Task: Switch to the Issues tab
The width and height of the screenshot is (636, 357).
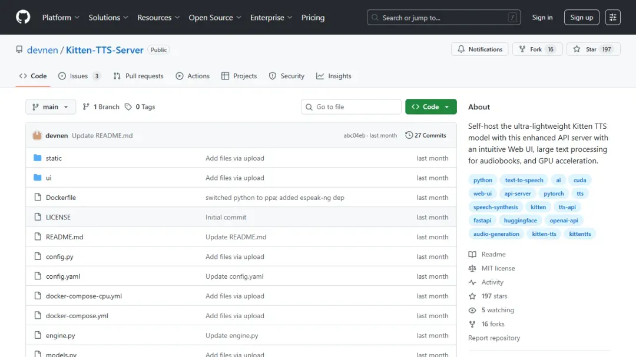Action: [79, 76]
